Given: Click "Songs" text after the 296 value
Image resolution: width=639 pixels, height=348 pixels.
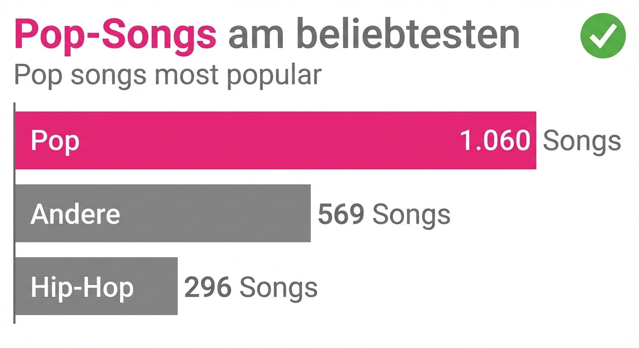Looking at the screenshot, I should [x=278, y=287].
